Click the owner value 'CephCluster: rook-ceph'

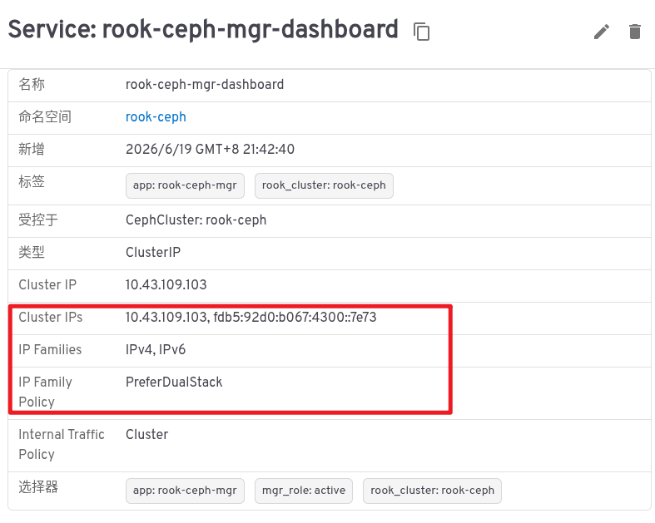click(196, 220)
